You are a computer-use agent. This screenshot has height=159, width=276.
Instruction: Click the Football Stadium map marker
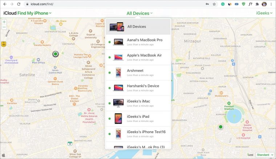[229, 103]
